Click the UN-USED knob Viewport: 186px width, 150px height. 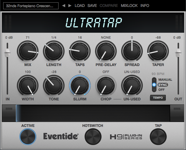(132, 85)
